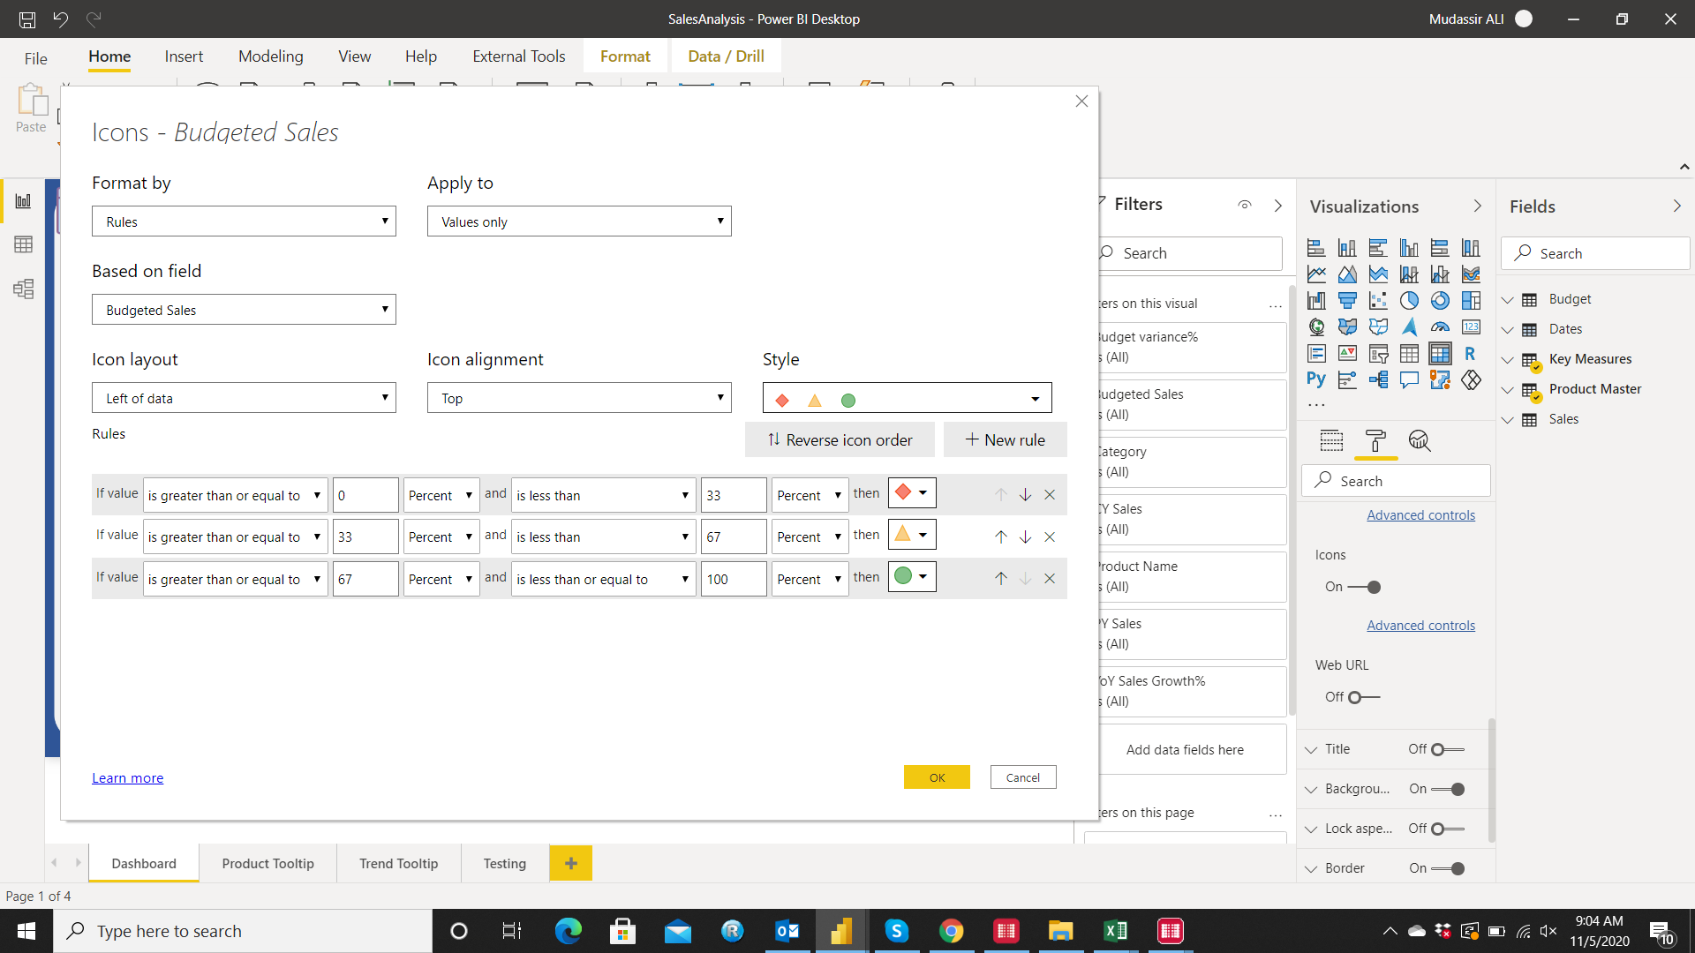Select the funnel chart visualization
The width and height of the screenshot is (1695, 953).
pos(1347,301)
